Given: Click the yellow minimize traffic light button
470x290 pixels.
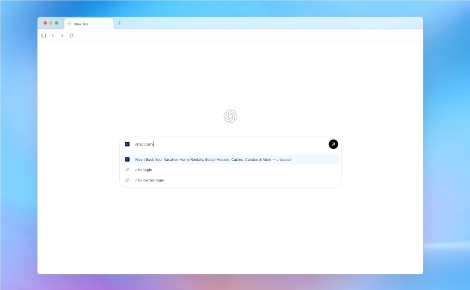Looking at the screenshot, I should pyautogui.click(x=50, y=22).
